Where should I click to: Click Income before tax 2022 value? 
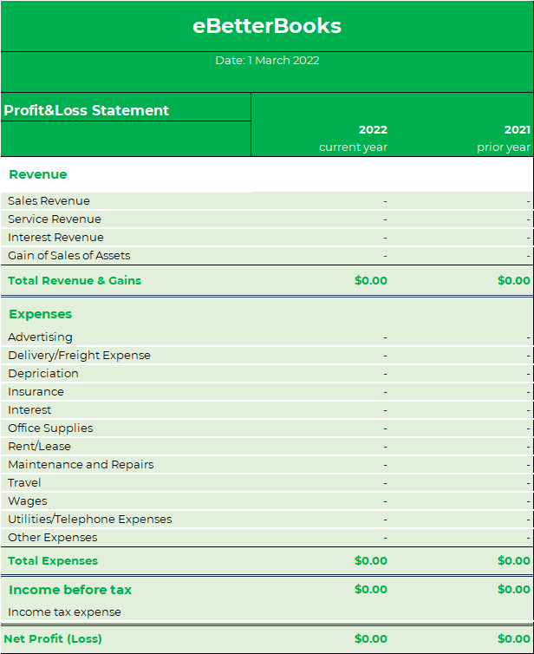coord(370,589)
